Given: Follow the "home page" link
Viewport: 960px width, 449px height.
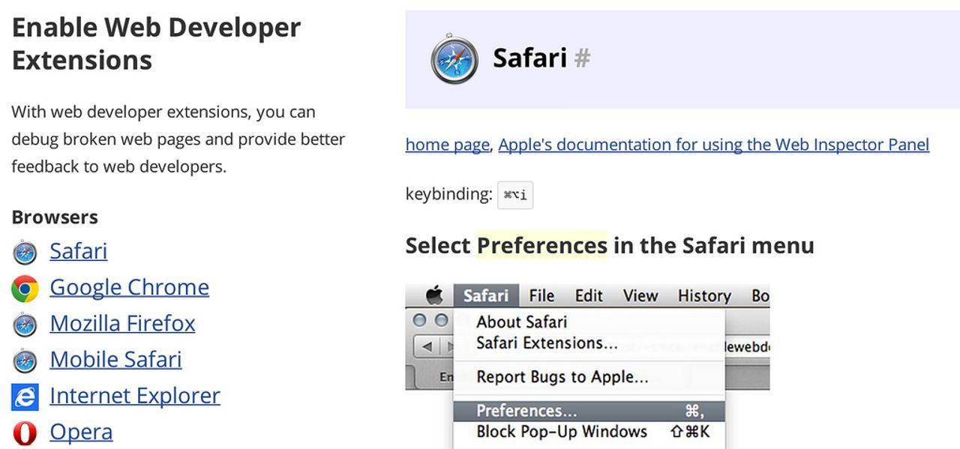Looking at the screenshot, I should pos(447,144).
